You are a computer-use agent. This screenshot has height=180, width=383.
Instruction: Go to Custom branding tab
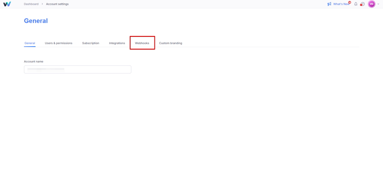(x=171, y=43)
